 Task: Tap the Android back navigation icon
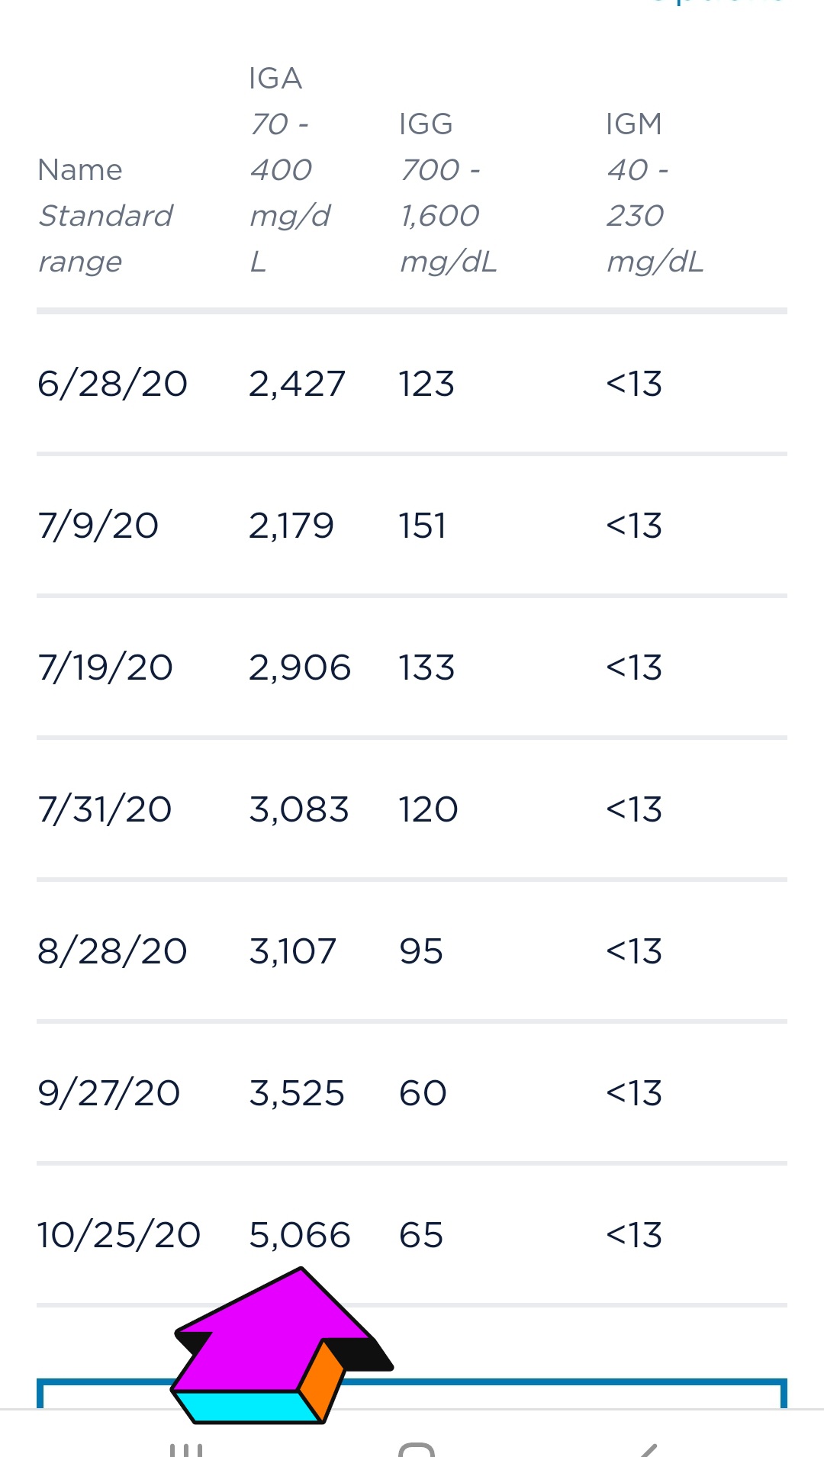(x=647, y=1449)
